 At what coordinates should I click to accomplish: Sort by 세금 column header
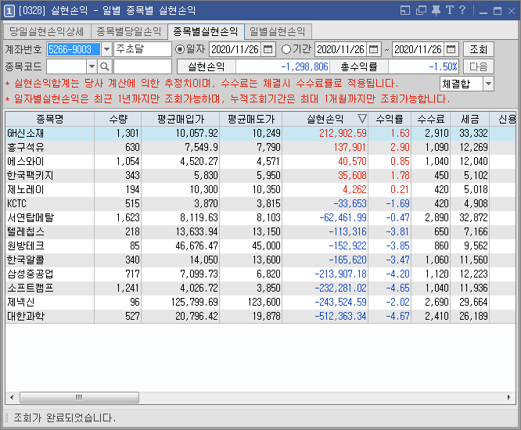pyautogui.click(x=469, y=119)
